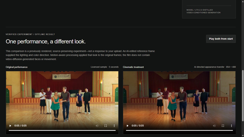
Task: Click the 0:05 / 0:05 time in Original performance
Action: click(20, 126)
